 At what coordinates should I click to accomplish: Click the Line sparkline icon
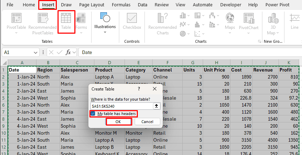pyautogui.click(x=295, y=19)
